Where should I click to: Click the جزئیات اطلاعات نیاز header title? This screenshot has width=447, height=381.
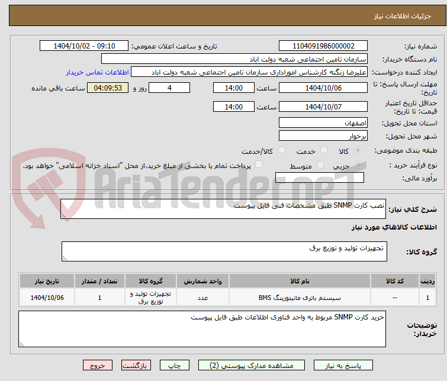click(x=403, y=16)
